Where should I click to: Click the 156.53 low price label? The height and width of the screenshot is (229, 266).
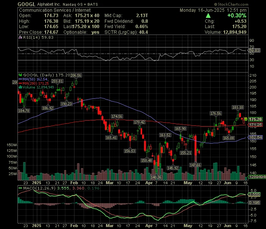coord(130,151)
